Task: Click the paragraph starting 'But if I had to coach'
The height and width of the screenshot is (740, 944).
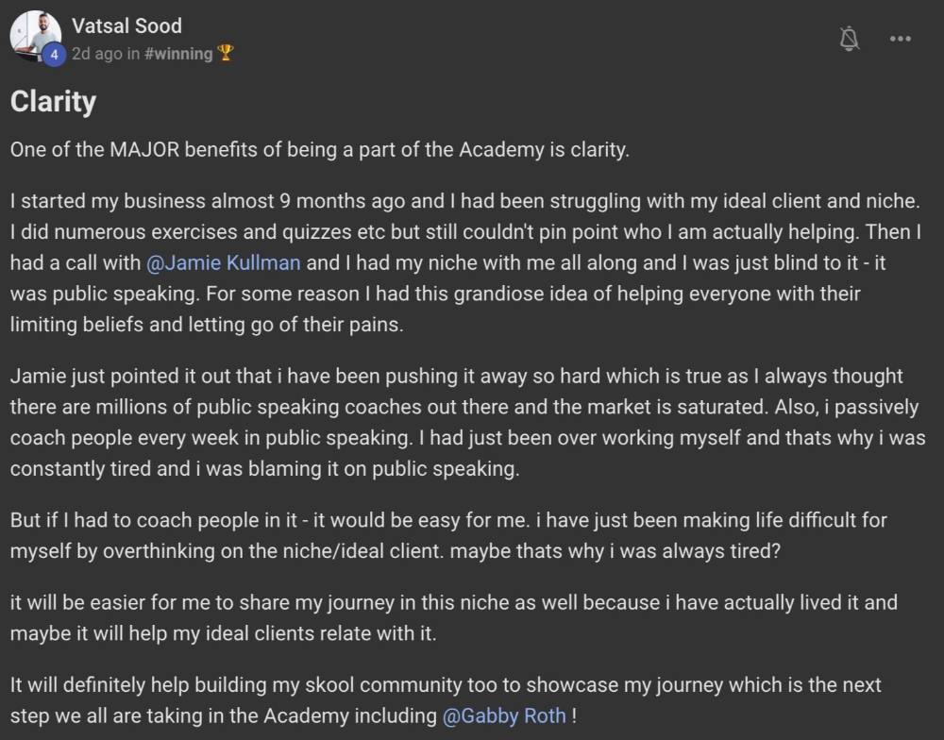Action: click(448, 535)
